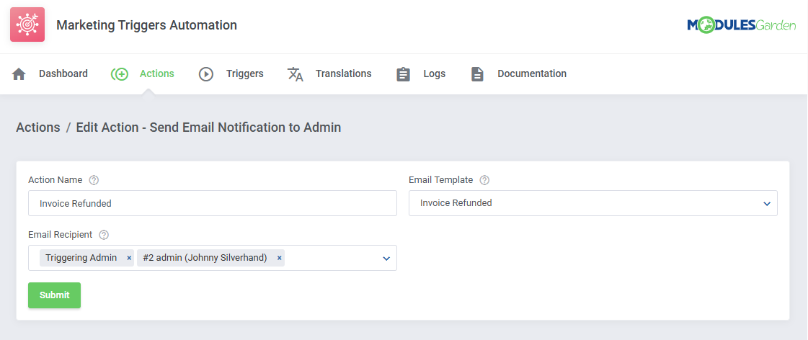This screenshot has height=340, width=808.
Task: Click the Marketing Triggers Automation title
Action: pos(147,24)
